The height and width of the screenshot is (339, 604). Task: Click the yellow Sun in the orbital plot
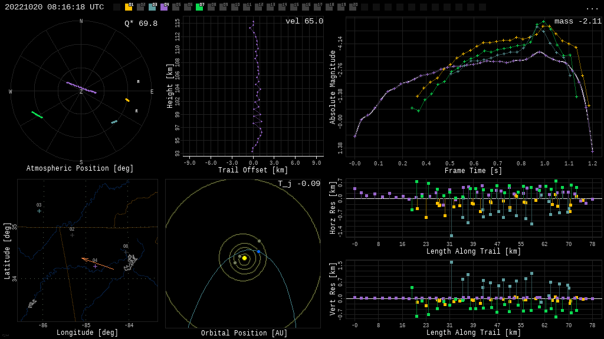click(x=244, y=258)
